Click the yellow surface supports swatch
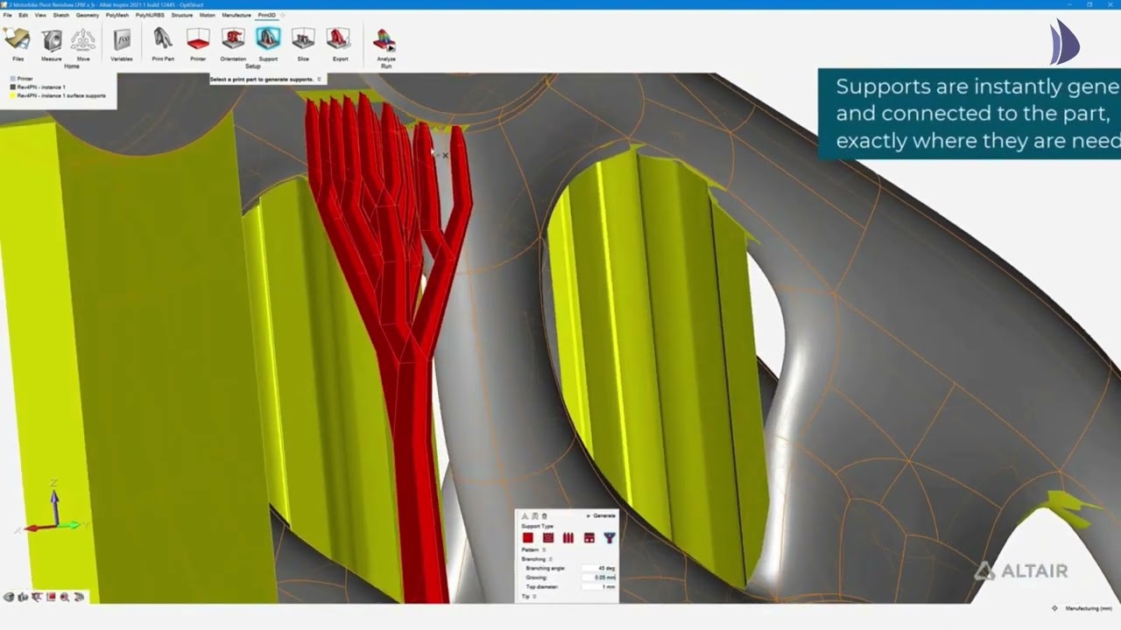Viewport: 1121px width, 630px height. [x=13, y=95]
